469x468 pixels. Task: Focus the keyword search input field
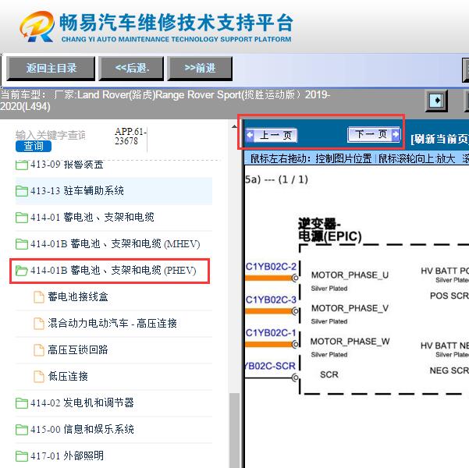[x=51, y=135]
